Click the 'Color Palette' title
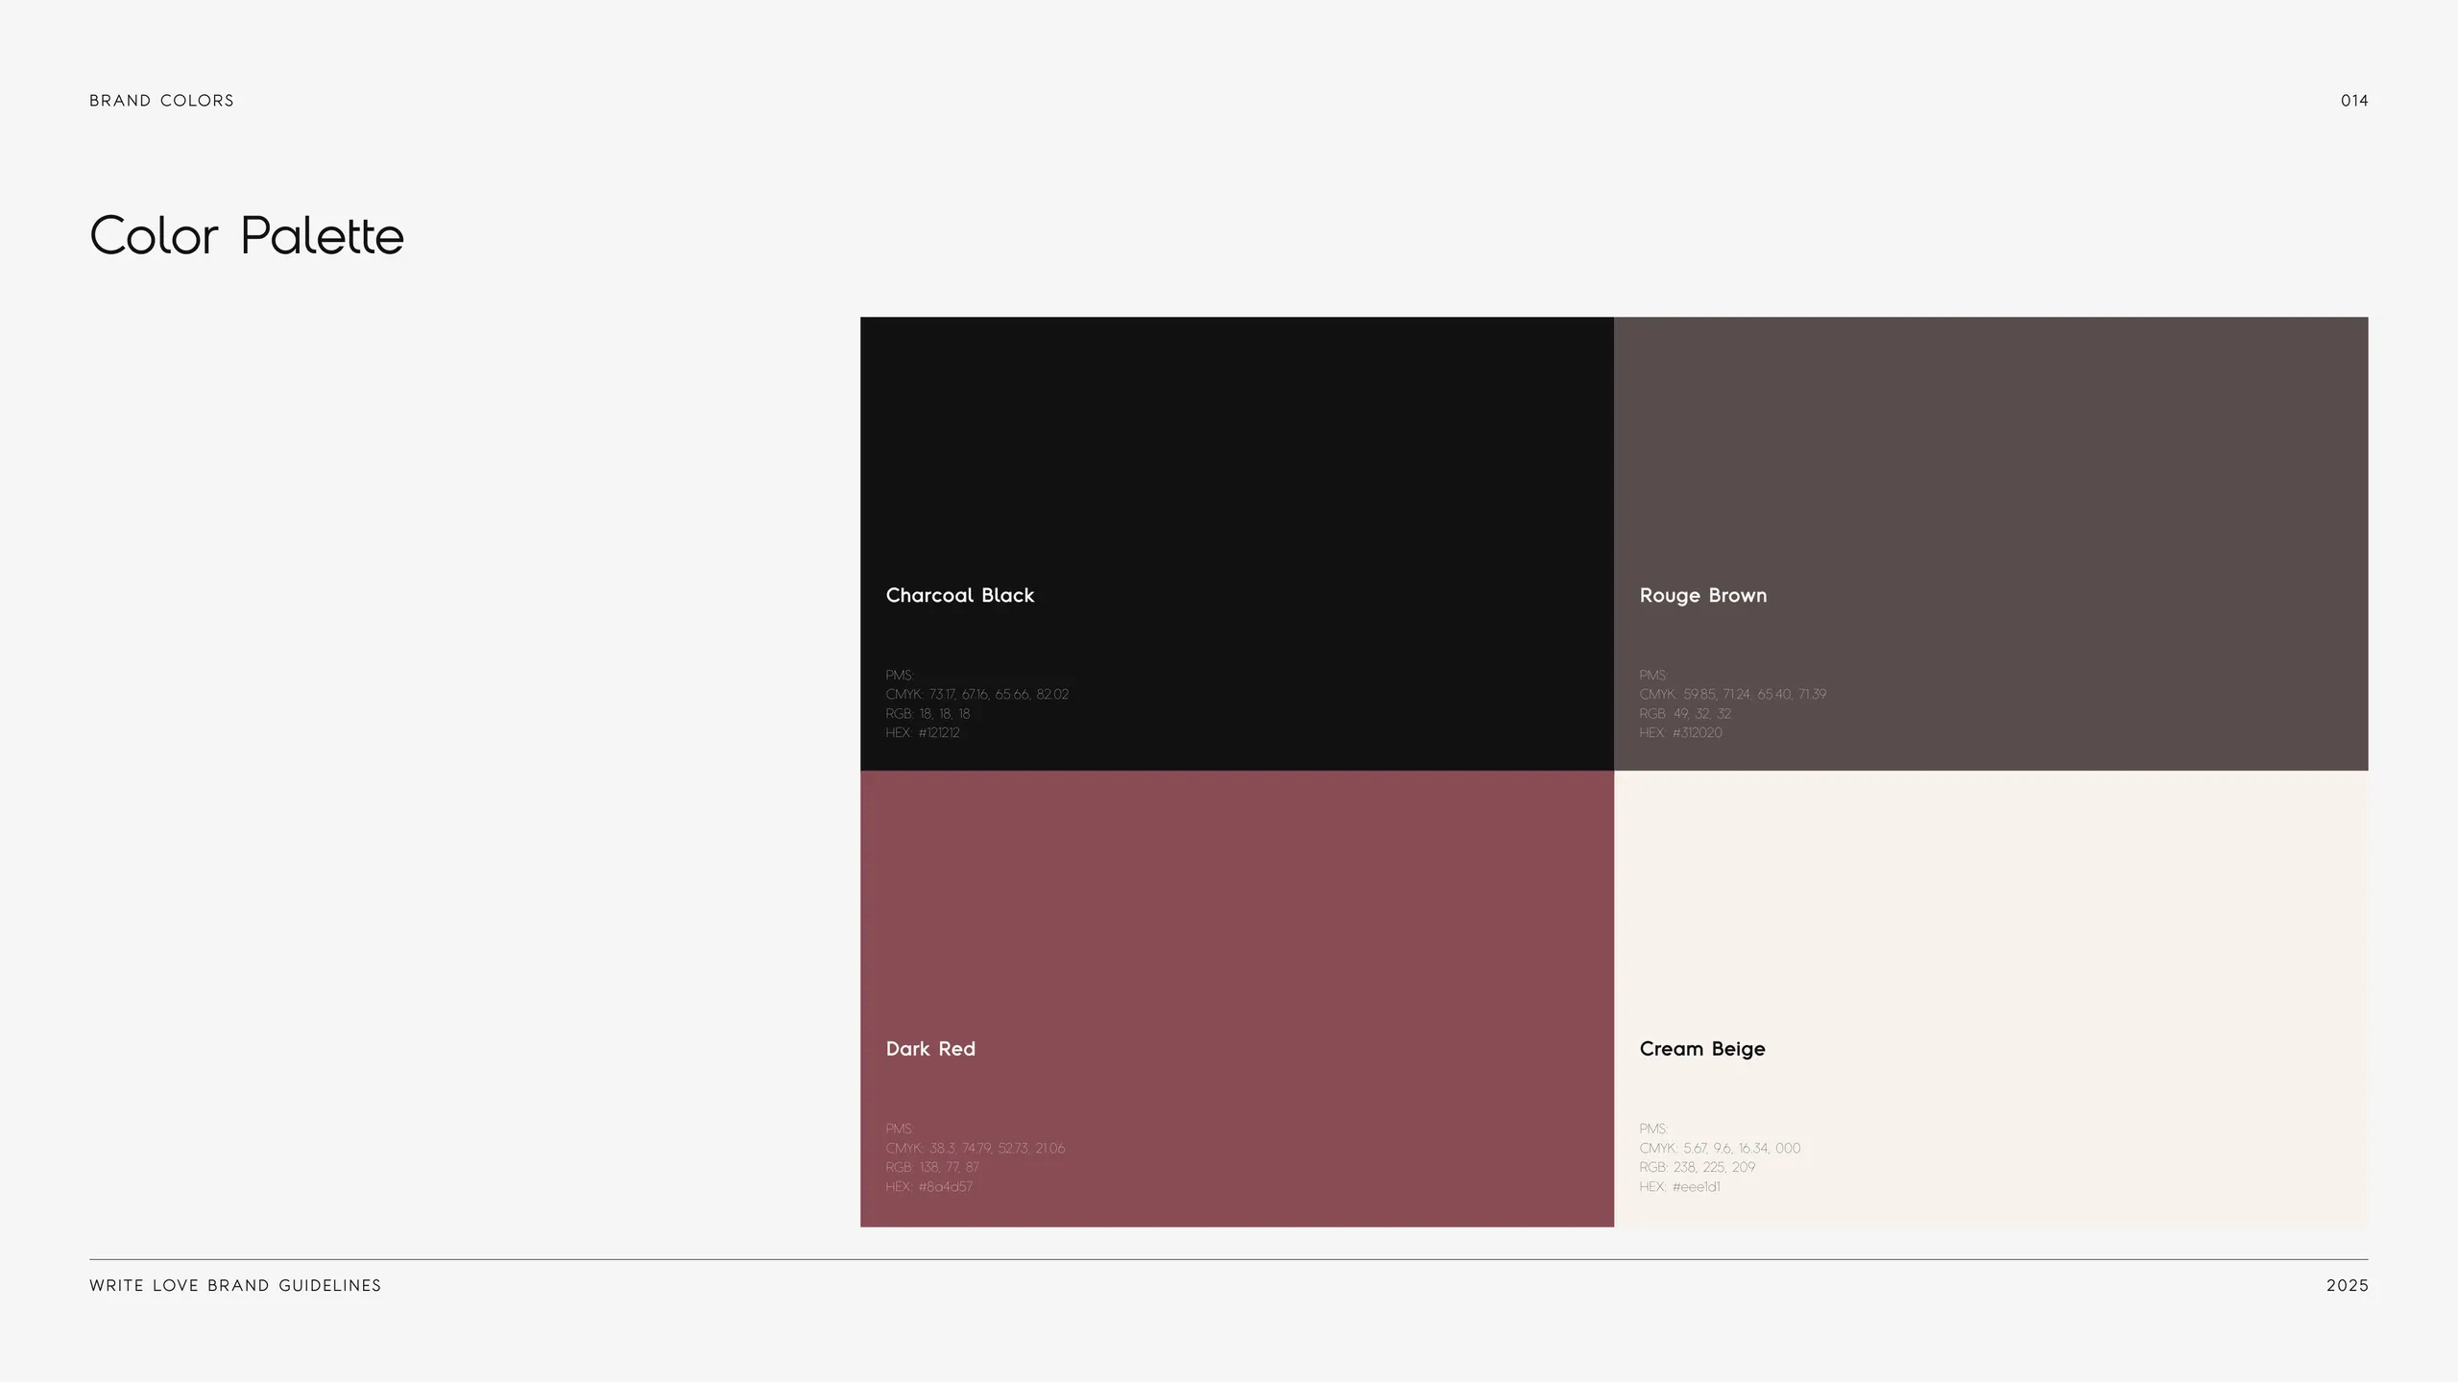This screenshot has height=1382, width=2458. coord(247,236)
